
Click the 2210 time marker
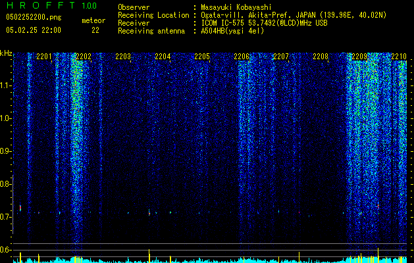pyautogui.click(x=399, y=57)
